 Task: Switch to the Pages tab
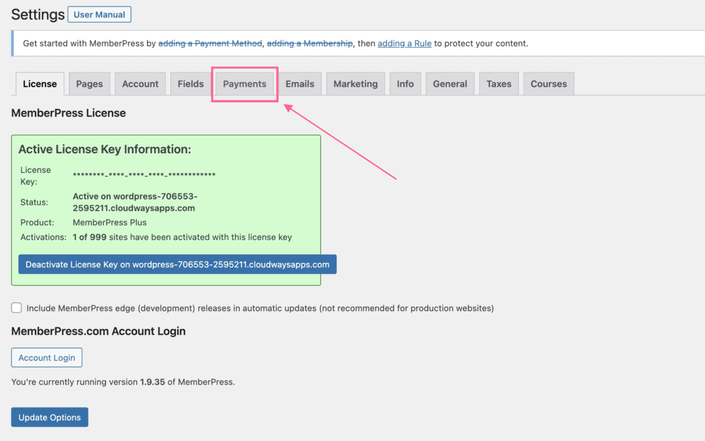[x=89, y=84]
